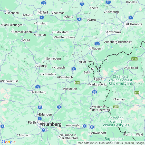Select the Nürnberg city label

(52, 124)
